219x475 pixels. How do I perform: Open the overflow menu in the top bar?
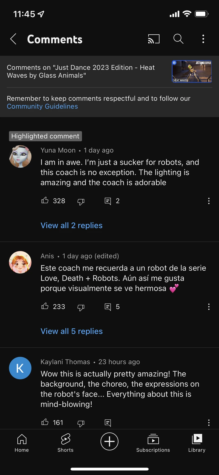click(x=203, y=39)
